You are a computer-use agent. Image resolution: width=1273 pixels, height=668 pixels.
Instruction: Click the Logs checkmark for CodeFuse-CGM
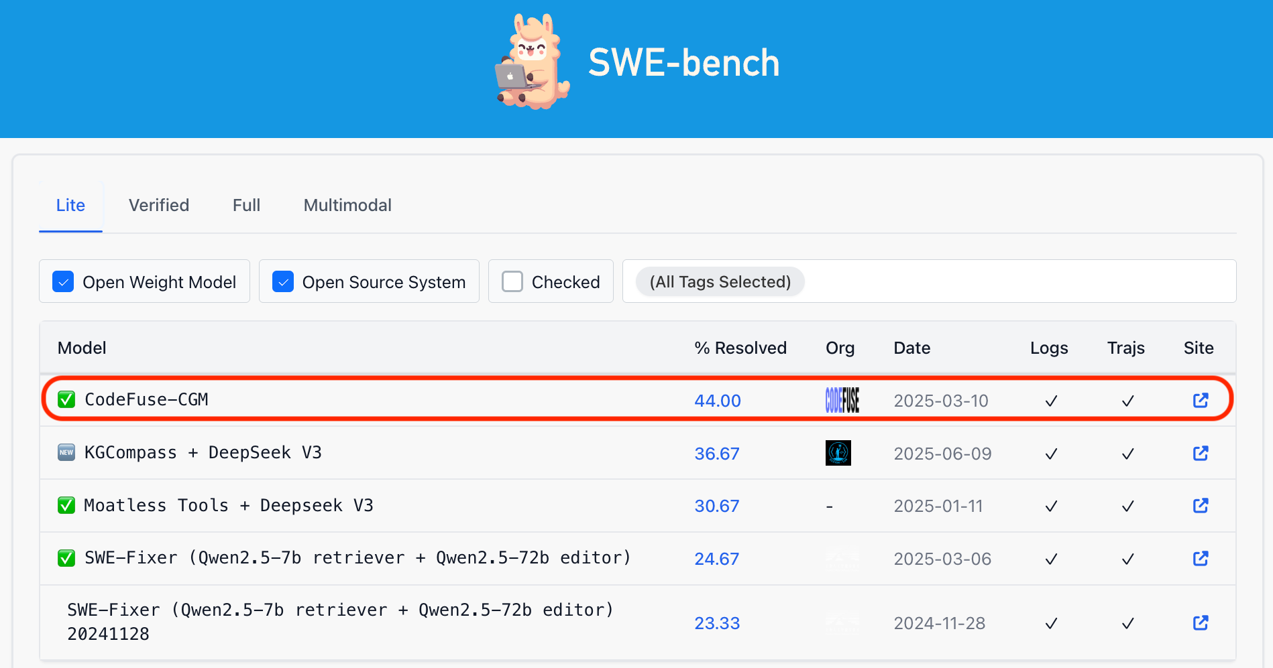click(x=1050, y=400)
